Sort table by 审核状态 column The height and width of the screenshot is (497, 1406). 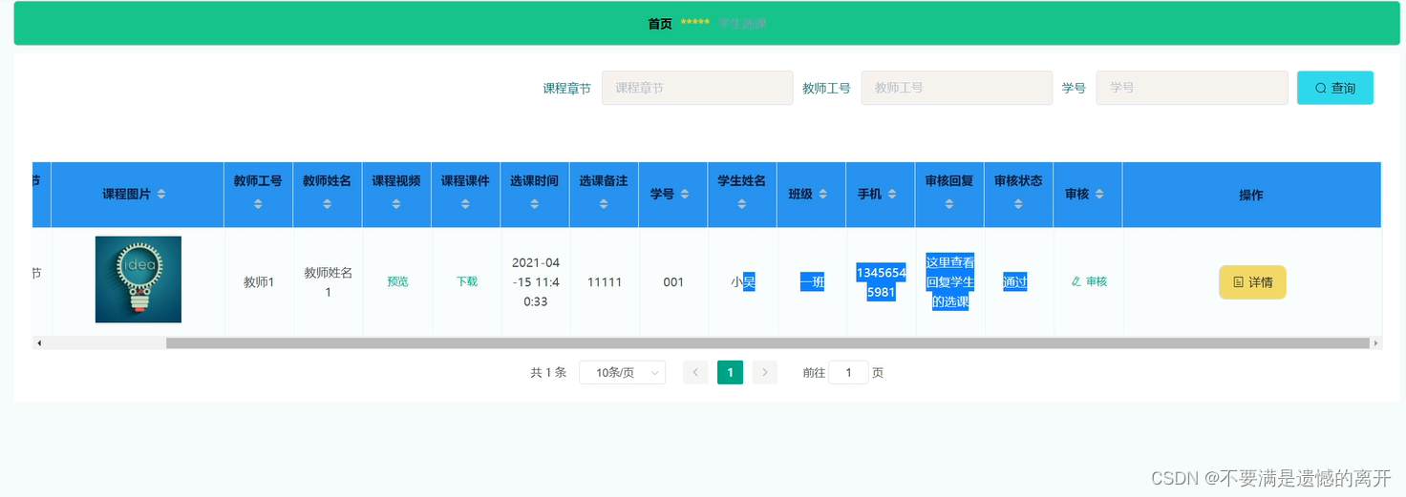pyautogui.click(x=1018, y=204)
